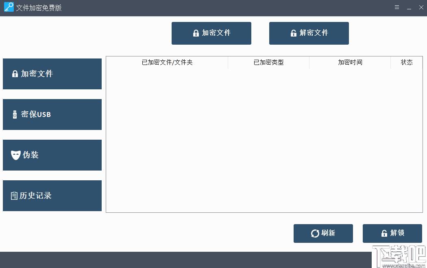Screen dimensions: 427x268
Task: Click the top 加密文件 encrypt button
Action: click(211, 33)
